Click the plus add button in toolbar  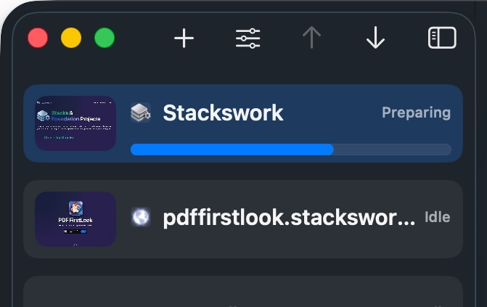184,38
